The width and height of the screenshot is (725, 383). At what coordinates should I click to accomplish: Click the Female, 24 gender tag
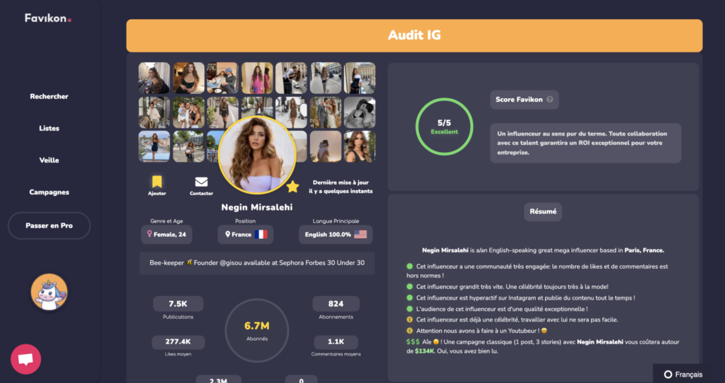coord(166,235)
